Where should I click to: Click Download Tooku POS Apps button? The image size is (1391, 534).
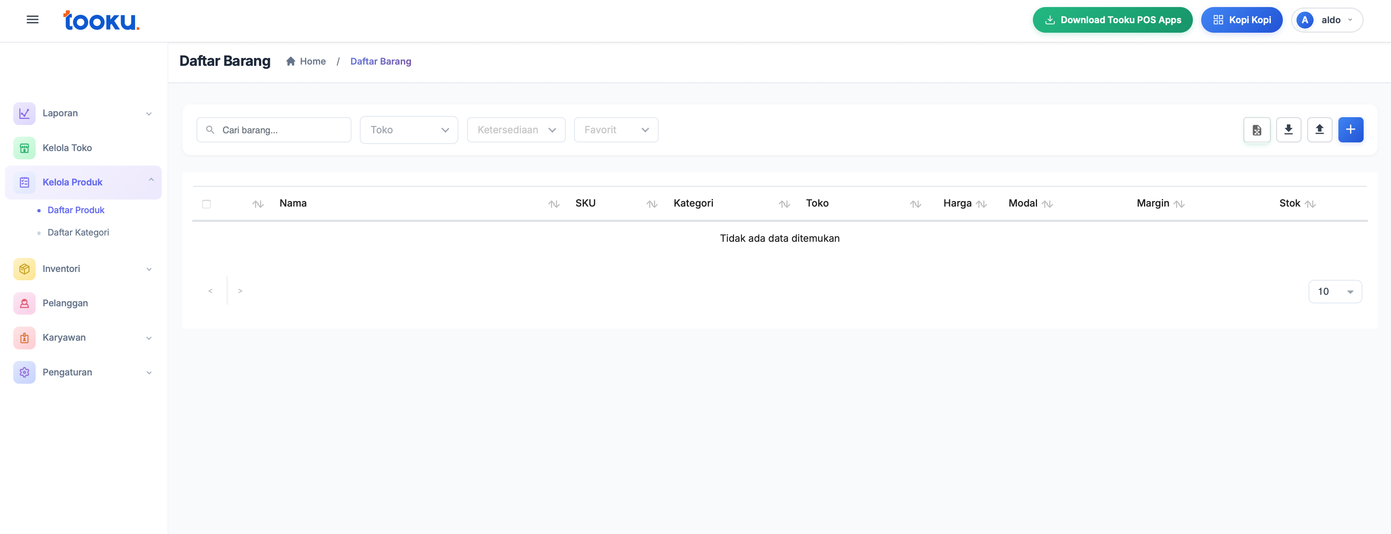point(1112,20)
